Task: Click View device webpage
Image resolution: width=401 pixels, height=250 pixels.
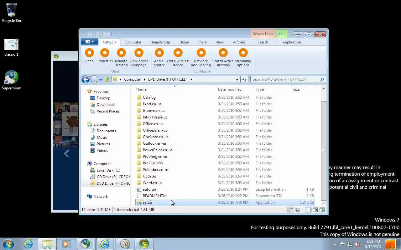Action: (139, 57)
